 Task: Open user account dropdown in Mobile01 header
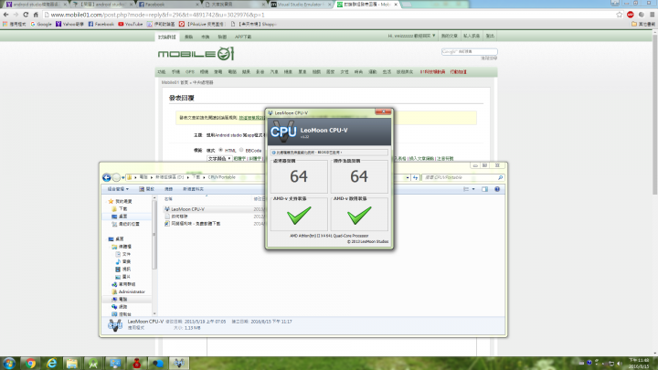click(411, 36)
